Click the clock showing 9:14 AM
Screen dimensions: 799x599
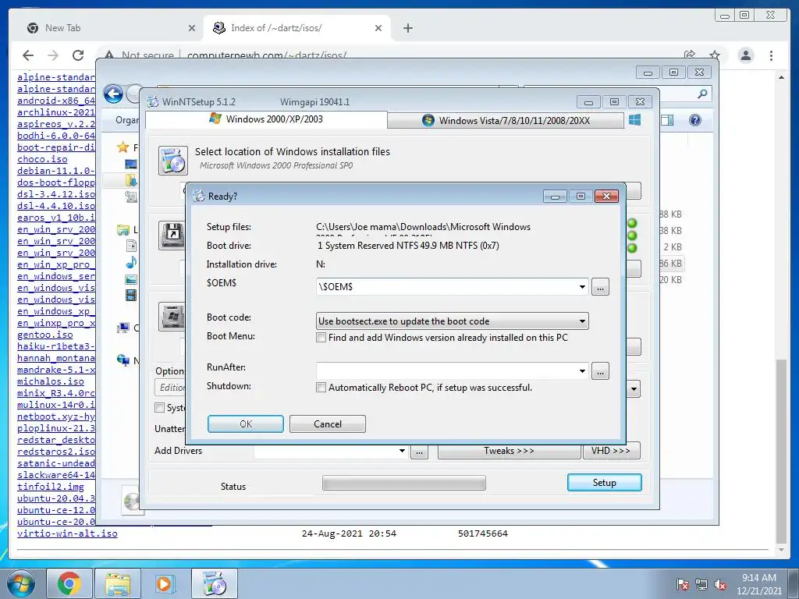[758, 578]
